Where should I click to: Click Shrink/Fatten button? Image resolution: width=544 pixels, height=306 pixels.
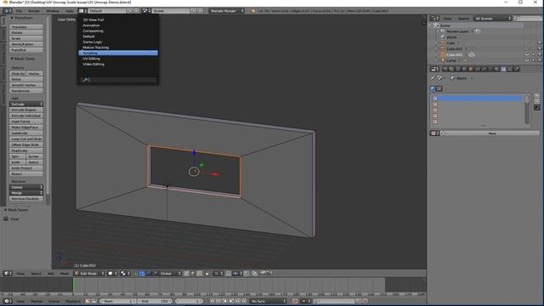[x=26, y=44]
